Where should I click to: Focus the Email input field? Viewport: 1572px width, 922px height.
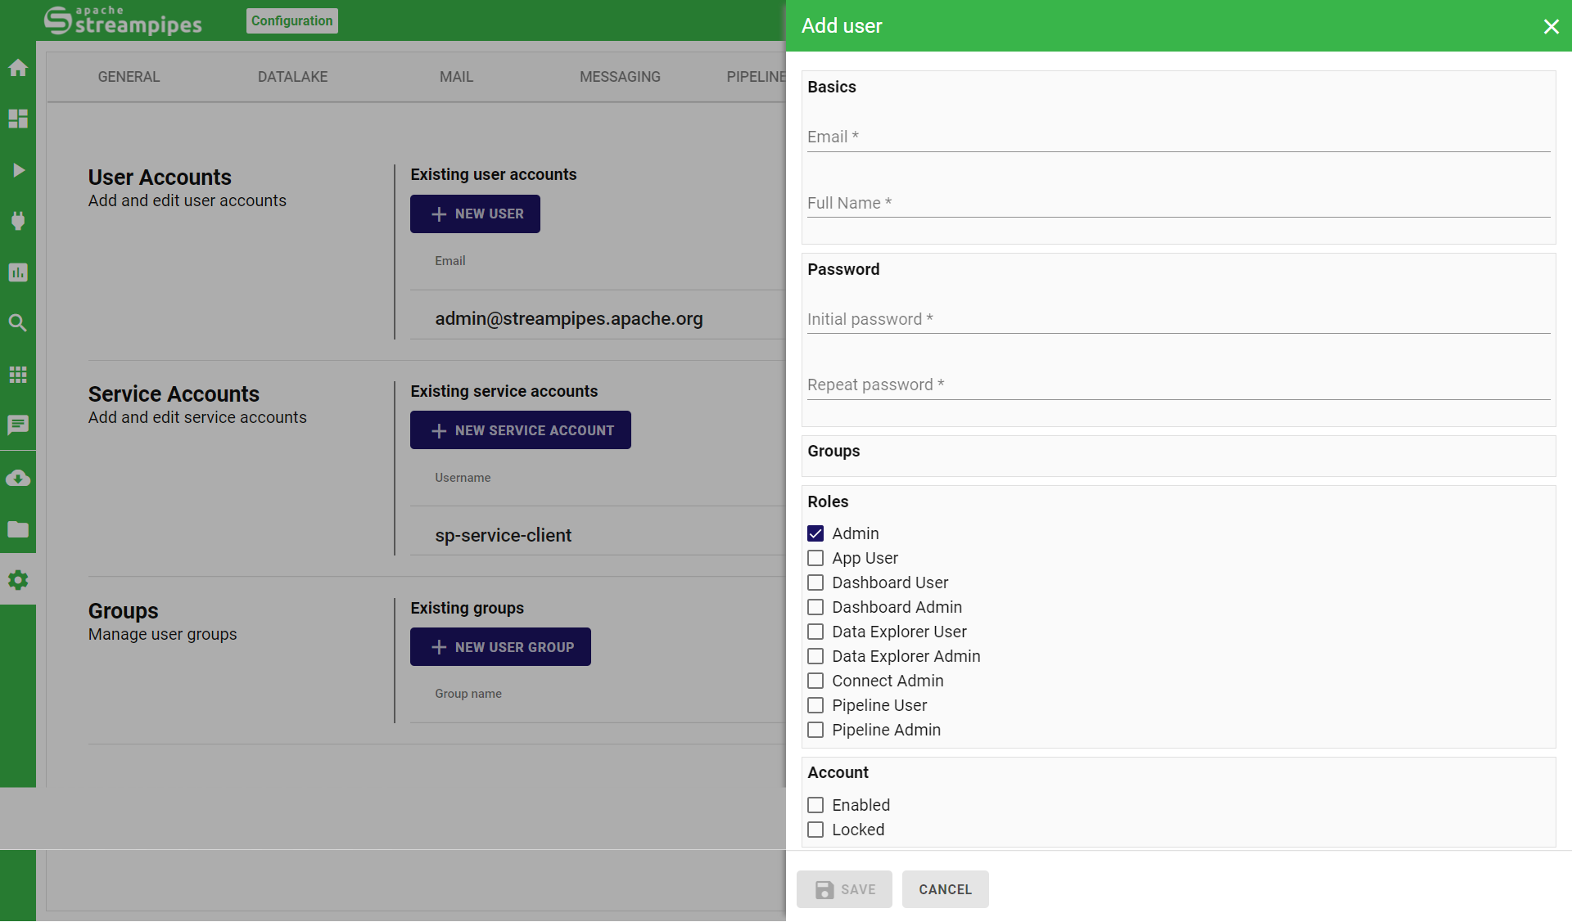click(x=1178, y=137)
